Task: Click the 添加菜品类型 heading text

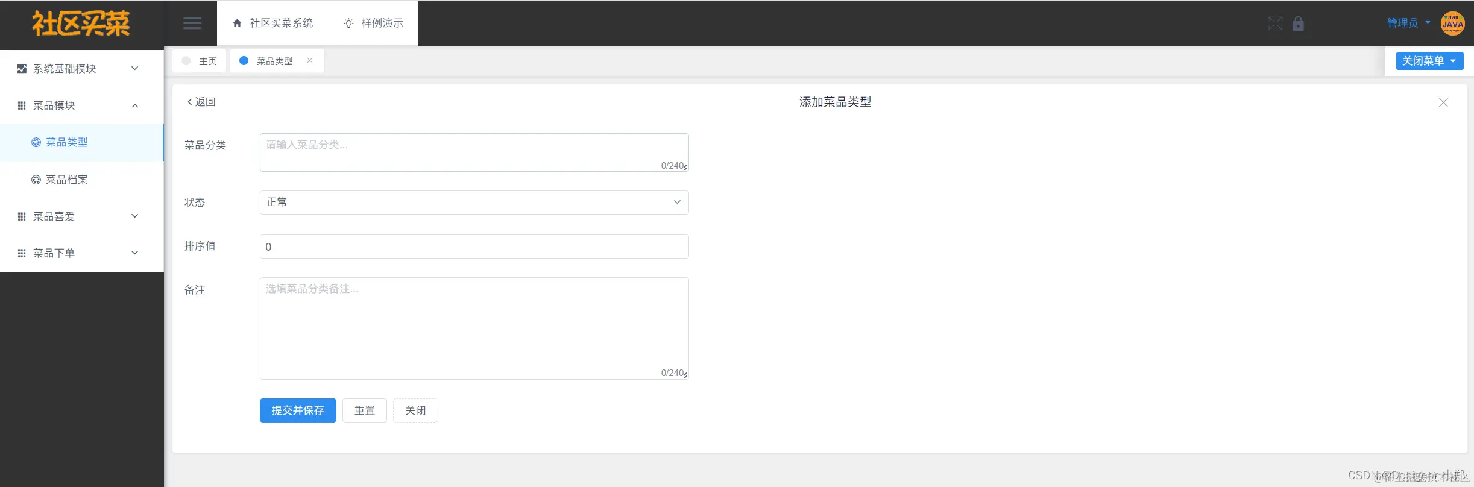Action: (x=835, y=102)
